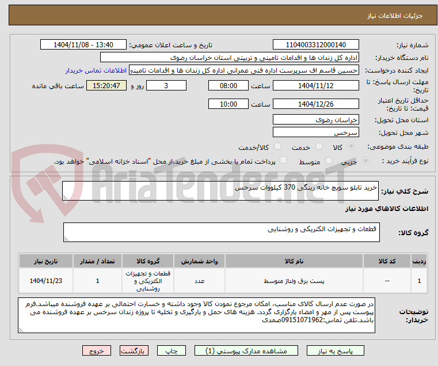Click the remaining time field 15:20:47
This screenshot has height=366, width=438.
[106, 86]
